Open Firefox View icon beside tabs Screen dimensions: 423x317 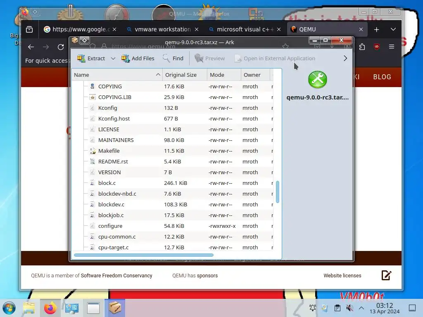29,29
